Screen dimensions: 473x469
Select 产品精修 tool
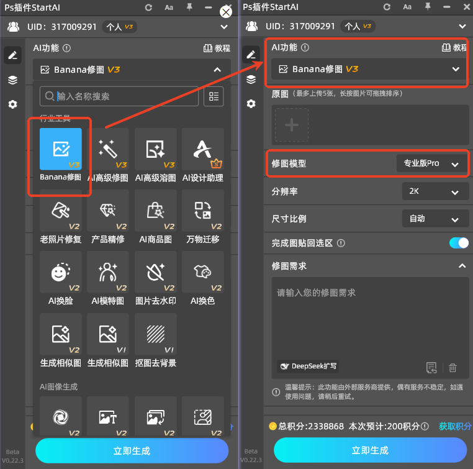point(108,211)
